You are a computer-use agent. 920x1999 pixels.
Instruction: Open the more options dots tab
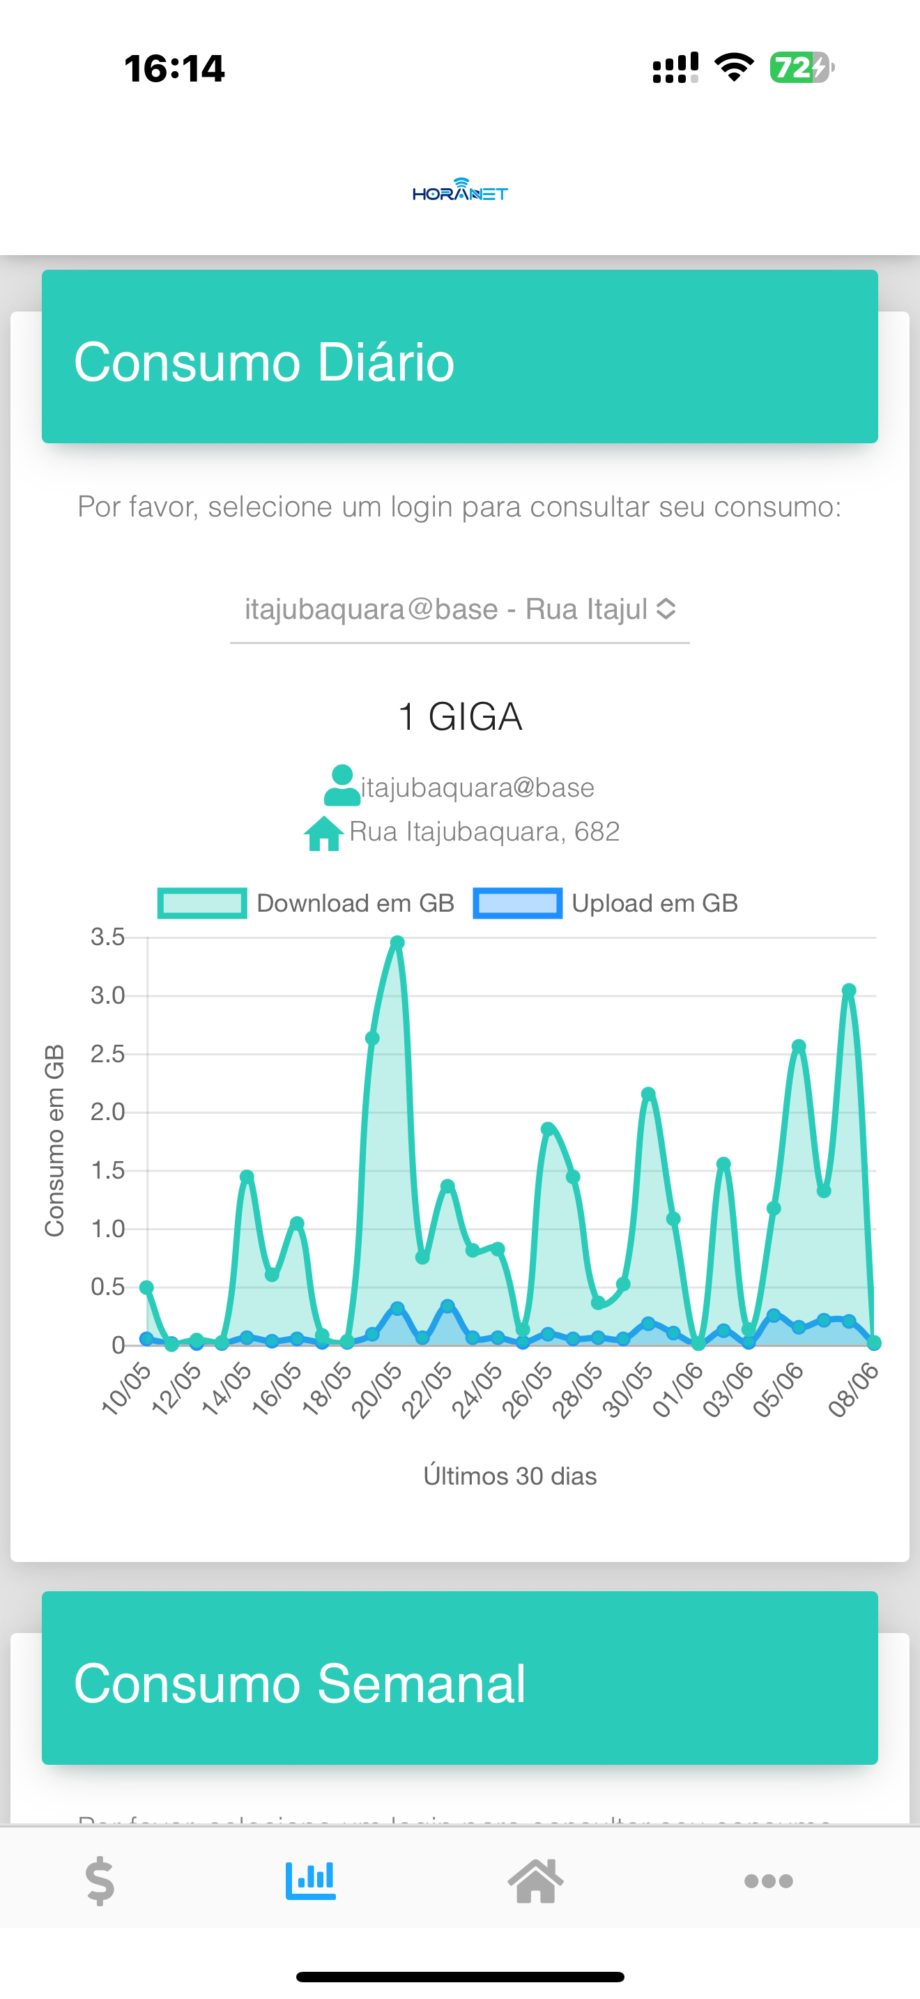tap(768, 1881)
